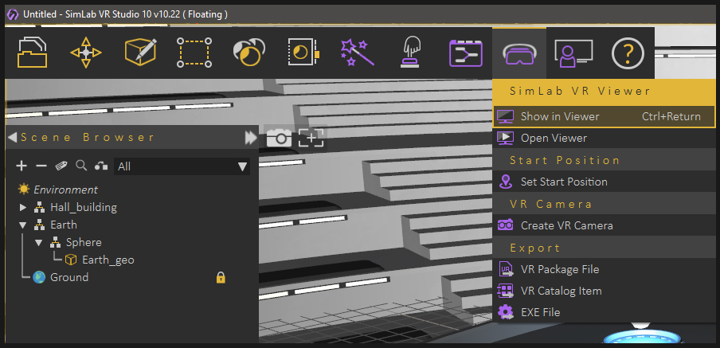This screenshot has width=720, height=348.
Task: Export as EXE File
Action: coord(604,312)
